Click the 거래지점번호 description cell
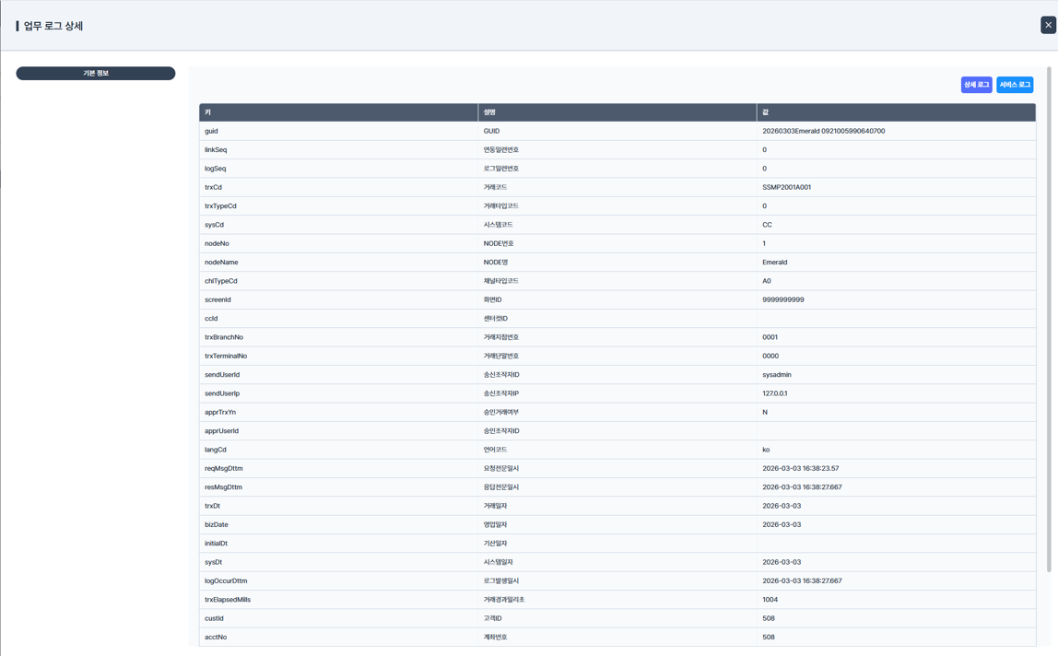The height and width of the screenshot is (656, 1058). 617,337
